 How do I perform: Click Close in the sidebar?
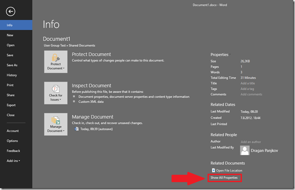point(11,115)
